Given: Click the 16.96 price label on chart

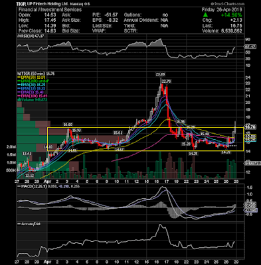Looking at the screenshot, I should [181, 122].
